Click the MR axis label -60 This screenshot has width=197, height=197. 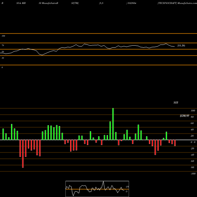click(192, 161)
